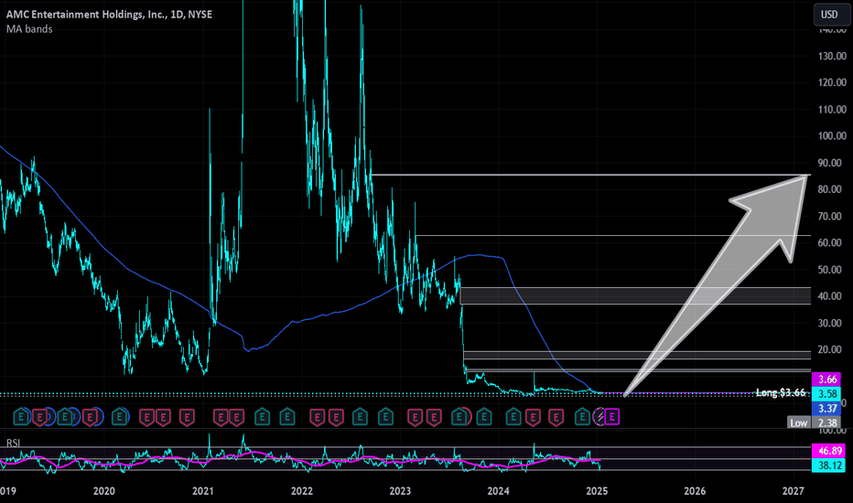Screen dimensions: 853x503
Task: Click the 2024 label on time axis
Action: pyautogui.click(x=498, y=491)
